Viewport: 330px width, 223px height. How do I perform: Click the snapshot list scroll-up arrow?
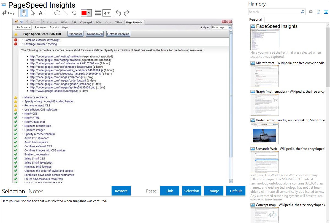(328, 25)
